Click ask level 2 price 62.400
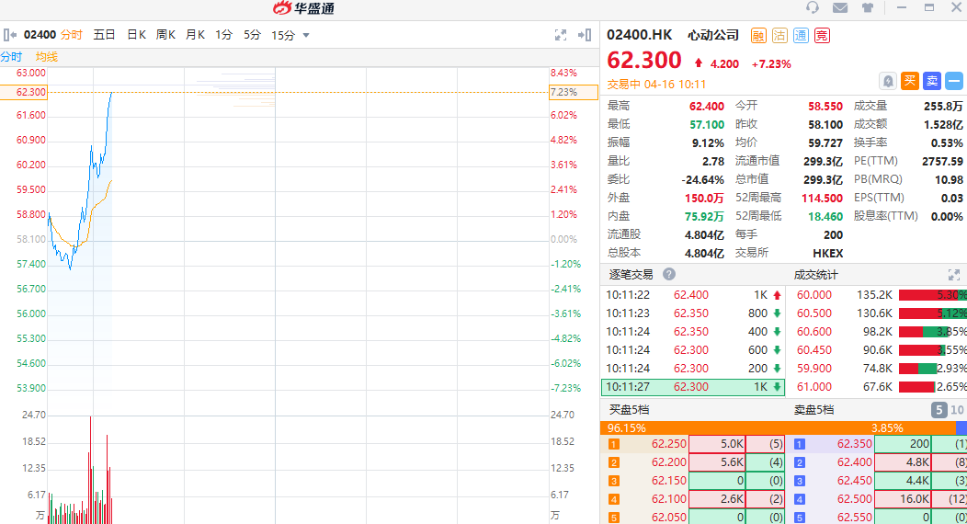This screenshot has width=967, height=524. tap(854, 462)
